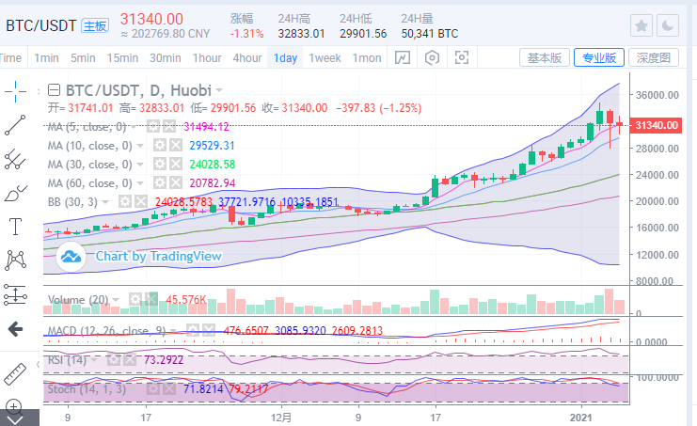
Task: Collapse the drawing toolbar side handle
Action: [39, 364]
